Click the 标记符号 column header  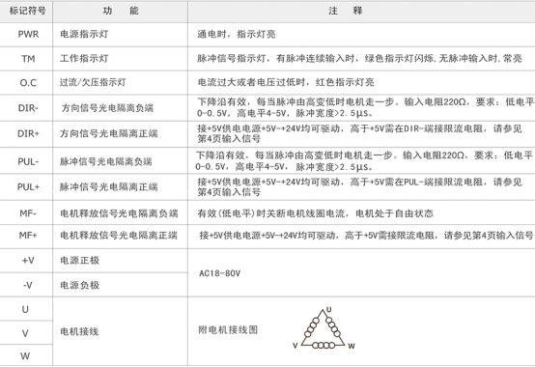point(26,12)
